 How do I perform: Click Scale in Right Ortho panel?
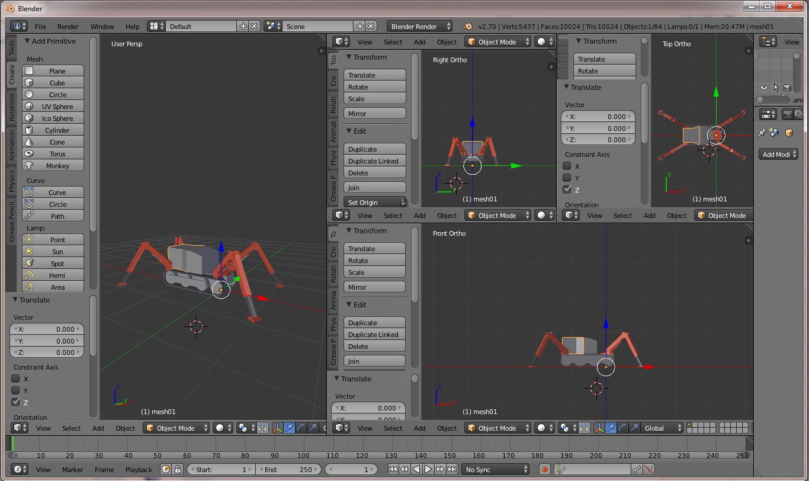click(374, 99)
